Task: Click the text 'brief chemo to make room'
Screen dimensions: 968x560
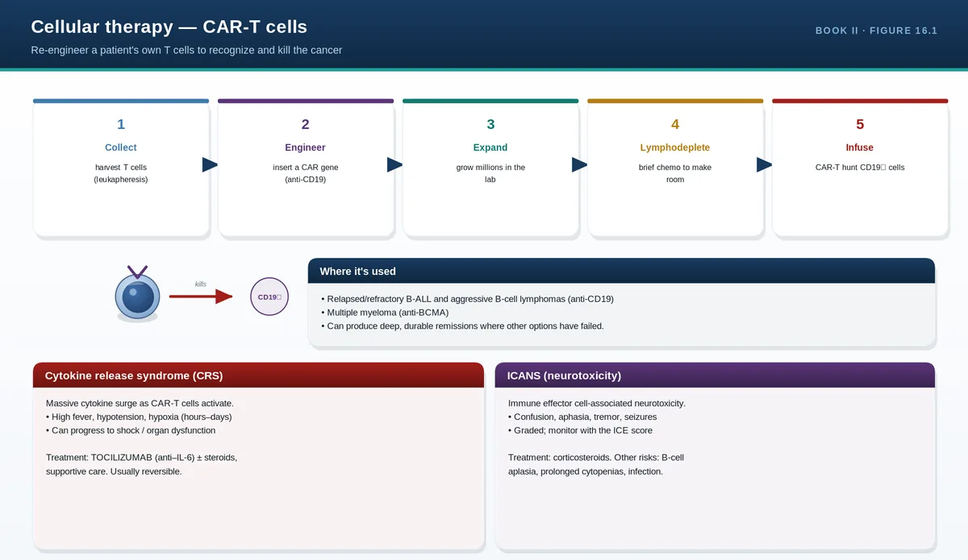Action: [675, 173]
